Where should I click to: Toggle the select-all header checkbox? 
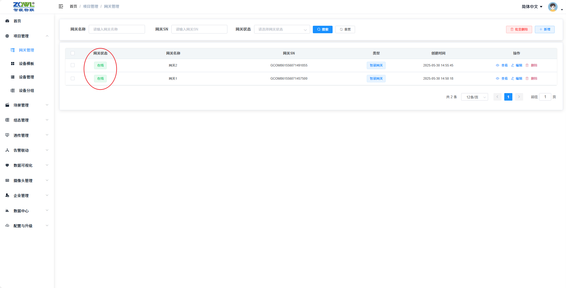73,53
